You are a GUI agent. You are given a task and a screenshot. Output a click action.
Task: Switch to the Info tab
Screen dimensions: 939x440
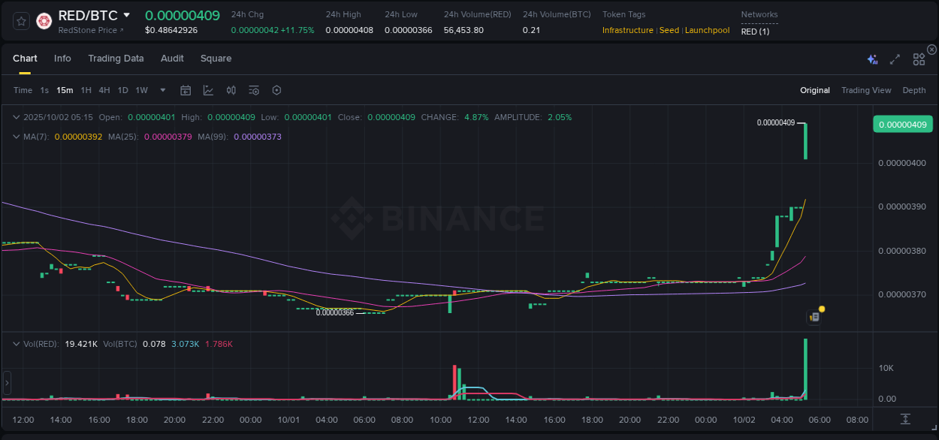[62, 58]
